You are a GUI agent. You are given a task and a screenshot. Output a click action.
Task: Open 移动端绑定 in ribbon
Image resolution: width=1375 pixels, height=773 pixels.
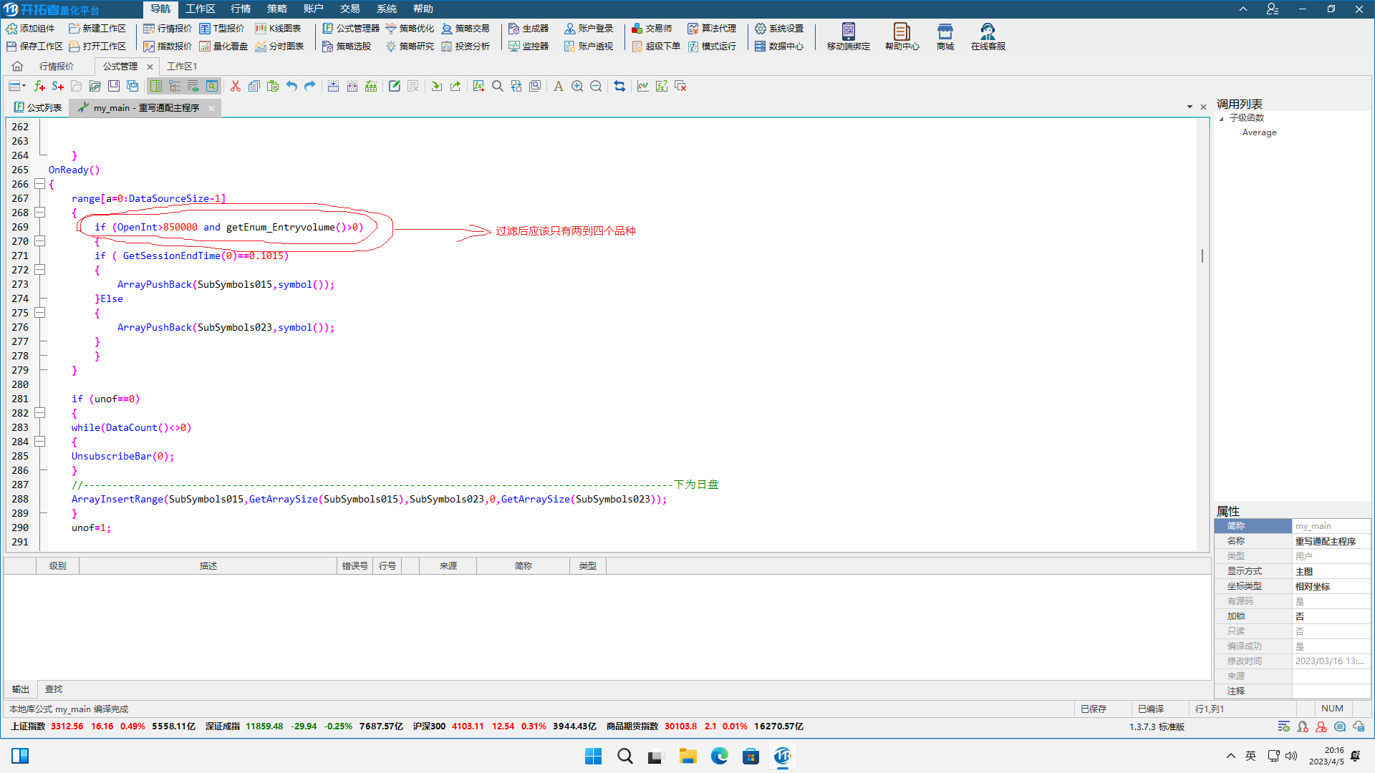[848, 37]
